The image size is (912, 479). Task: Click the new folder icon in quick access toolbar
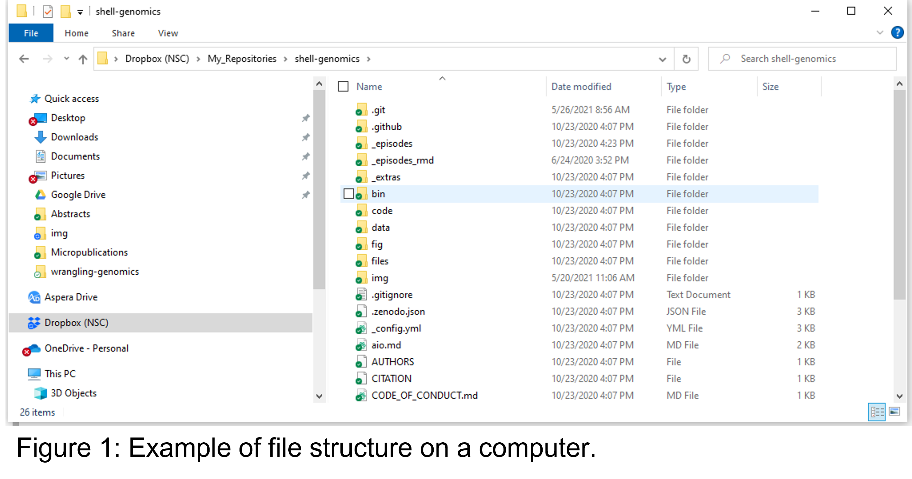(66, 11)
